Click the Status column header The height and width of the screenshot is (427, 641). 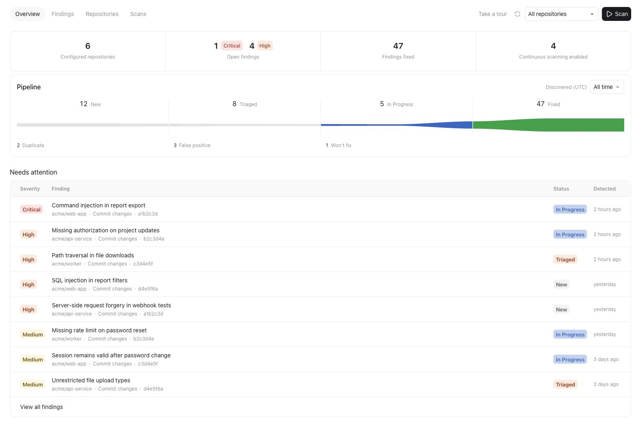(x=561, y=189)
